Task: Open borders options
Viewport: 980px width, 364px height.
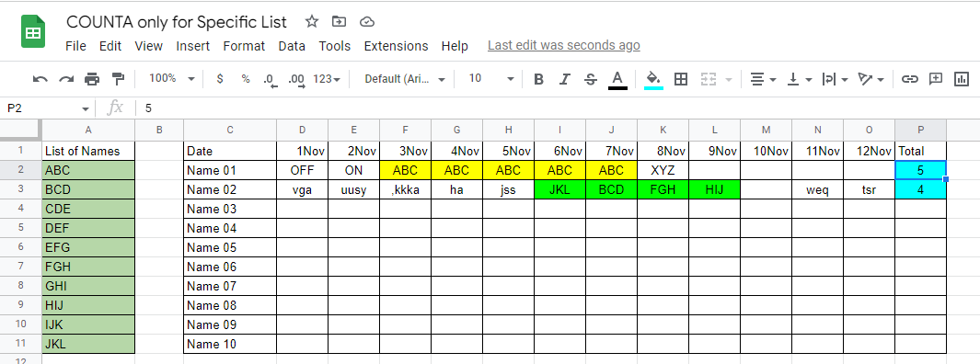Action: pos(681,79)
